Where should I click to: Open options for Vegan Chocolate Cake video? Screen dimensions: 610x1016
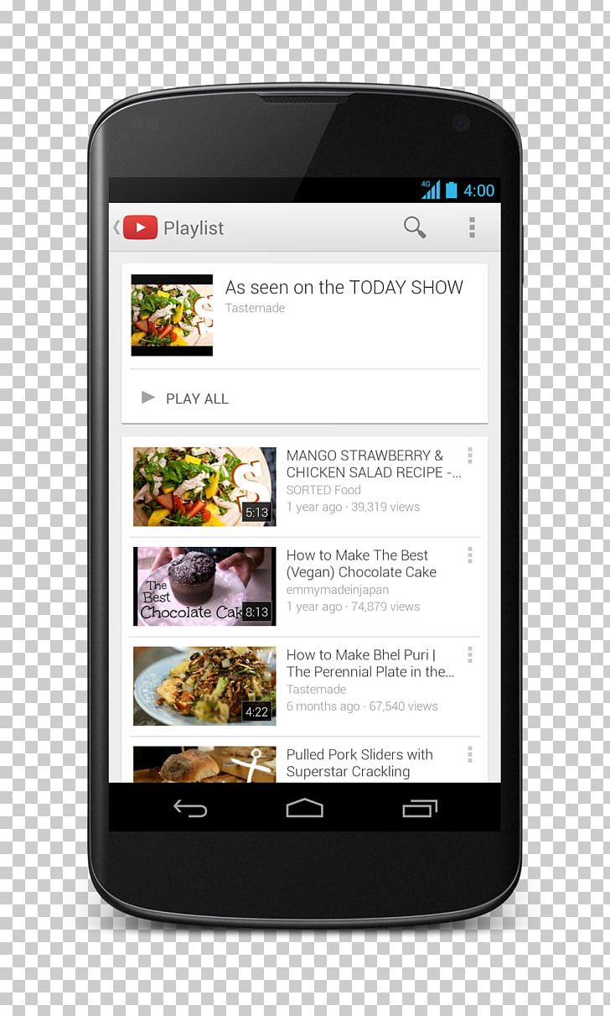tap(470, 555)
